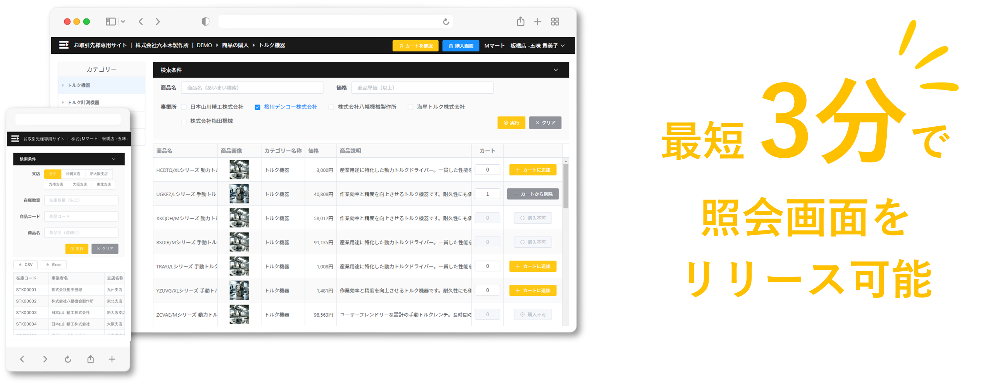Check 株式会社梅田機械 checkbox
The width and height of the screenshot is (988, 386).
tap(184, 121)
